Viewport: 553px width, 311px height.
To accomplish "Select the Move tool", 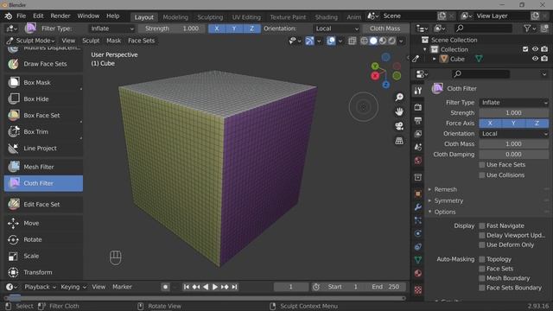I will pyautogui.click(x=43, y=223).
